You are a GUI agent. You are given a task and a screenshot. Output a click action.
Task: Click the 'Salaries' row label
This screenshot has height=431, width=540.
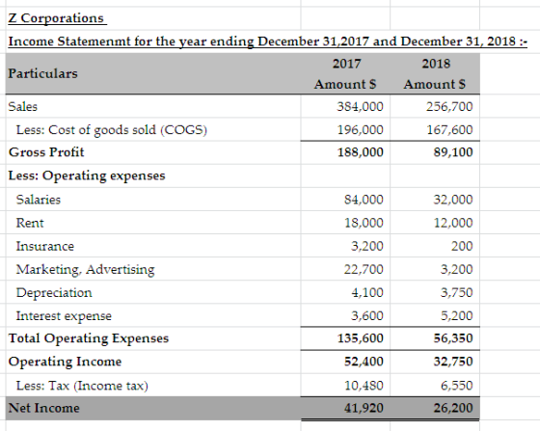click(x=39, y=200)
